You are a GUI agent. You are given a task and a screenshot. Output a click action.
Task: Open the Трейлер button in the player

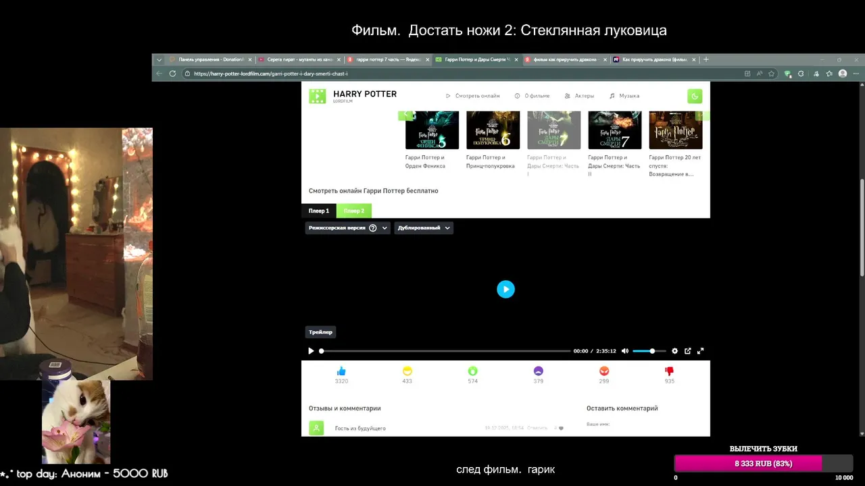coord(320,332)
